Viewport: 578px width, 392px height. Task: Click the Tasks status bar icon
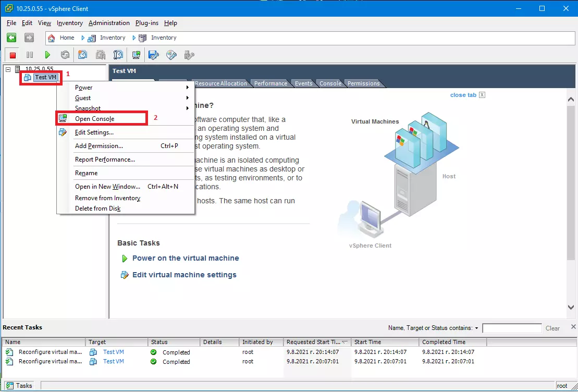coord(9,385)
